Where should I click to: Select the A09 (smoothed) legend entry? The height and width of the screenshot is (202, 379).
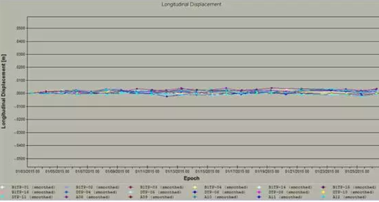157,197
